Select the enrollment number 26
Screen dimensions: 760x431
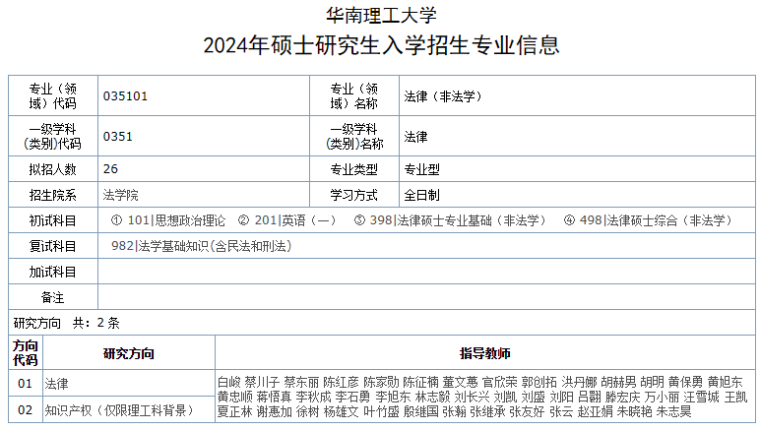[110, 169]
